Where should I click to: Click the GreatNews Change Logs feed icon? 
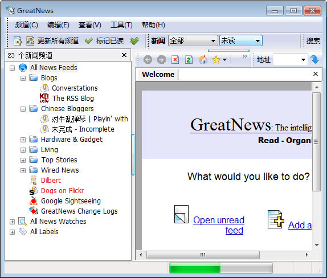[34, 211]
